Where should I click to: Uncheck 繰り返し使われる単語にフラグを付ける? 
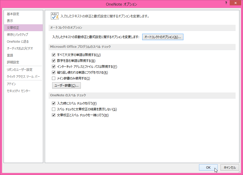[x=54, y=72]
